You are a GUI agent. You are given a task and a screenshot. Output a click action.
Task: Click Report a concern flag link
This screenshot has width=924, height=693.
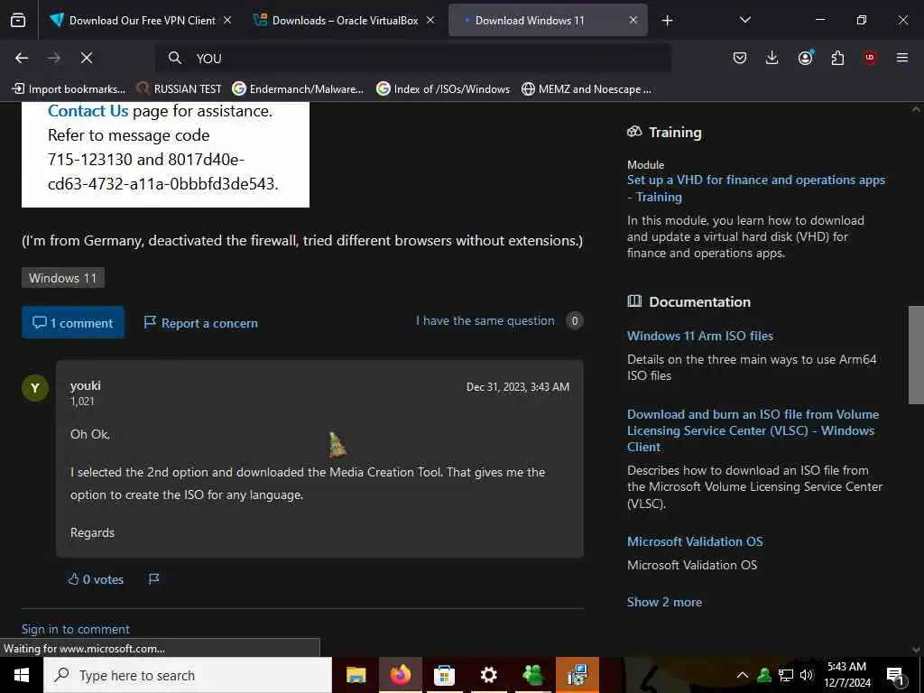pyautogui.click(x=201, y=323)
